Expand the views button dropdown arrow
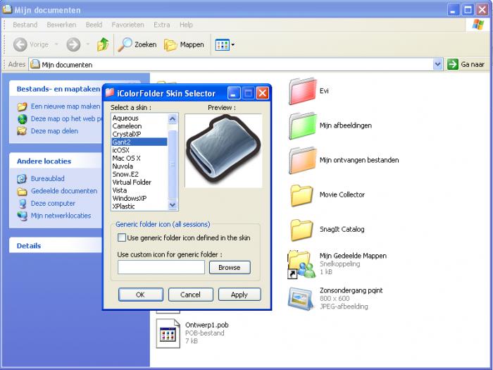Screen dimensions: 493x370 pyautogui.click(x=233, y=45)
